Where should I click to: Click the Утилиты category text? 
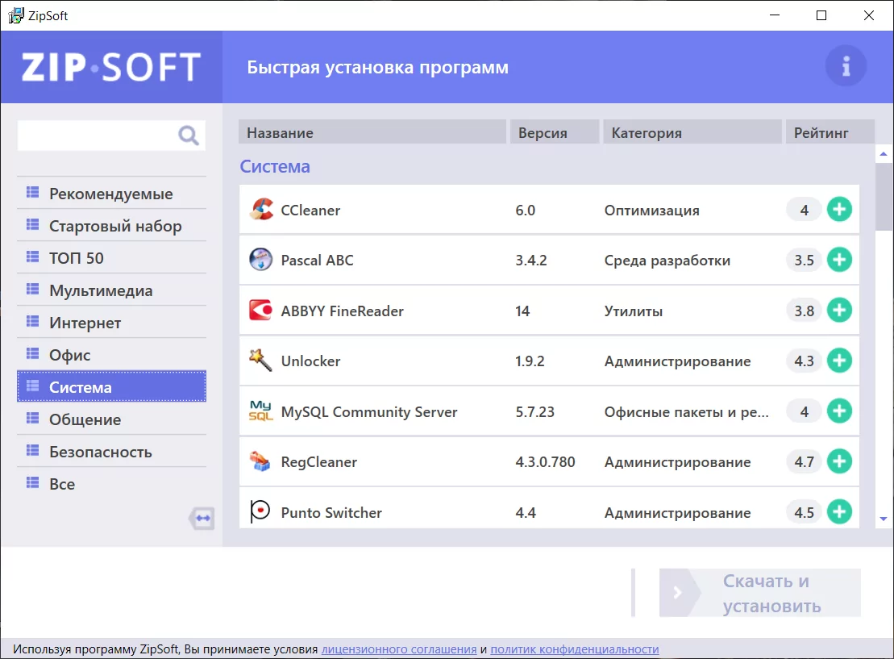(x=634, y=311)
